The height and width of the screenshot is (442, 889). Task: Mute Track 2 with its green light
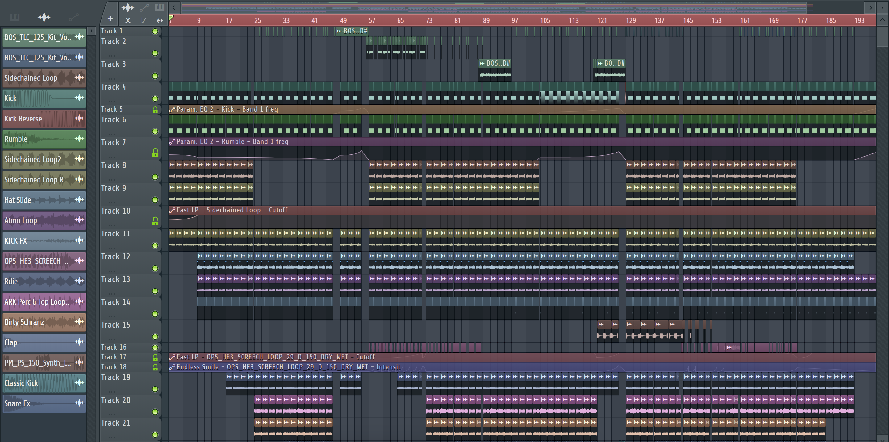(x=155, y=53)
